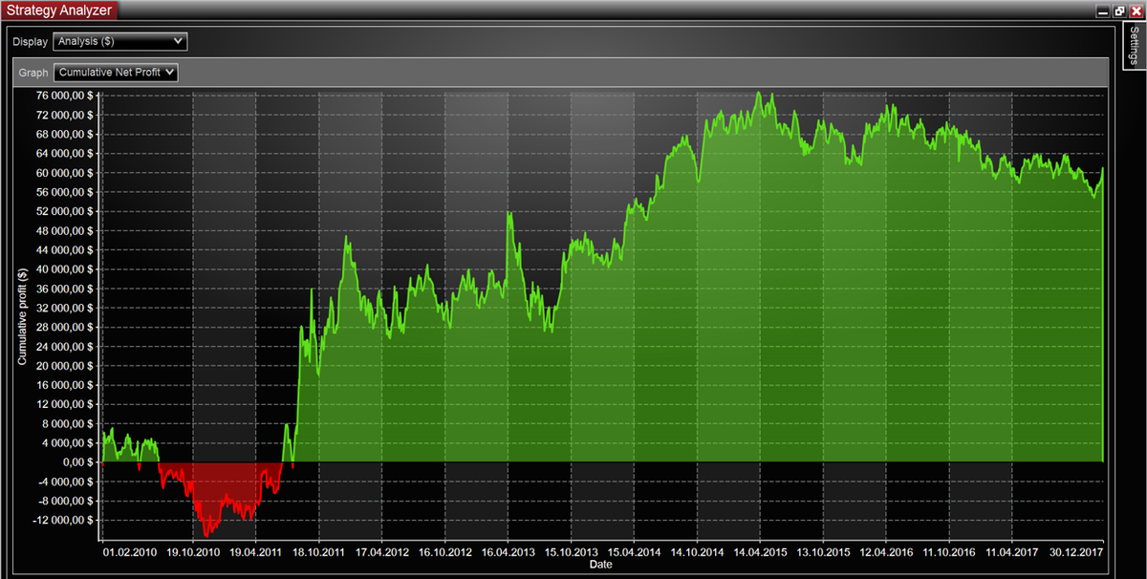Click the 11.10.2016 date label
Viewport: 1147px width, 579px height.
pos(950,552)
